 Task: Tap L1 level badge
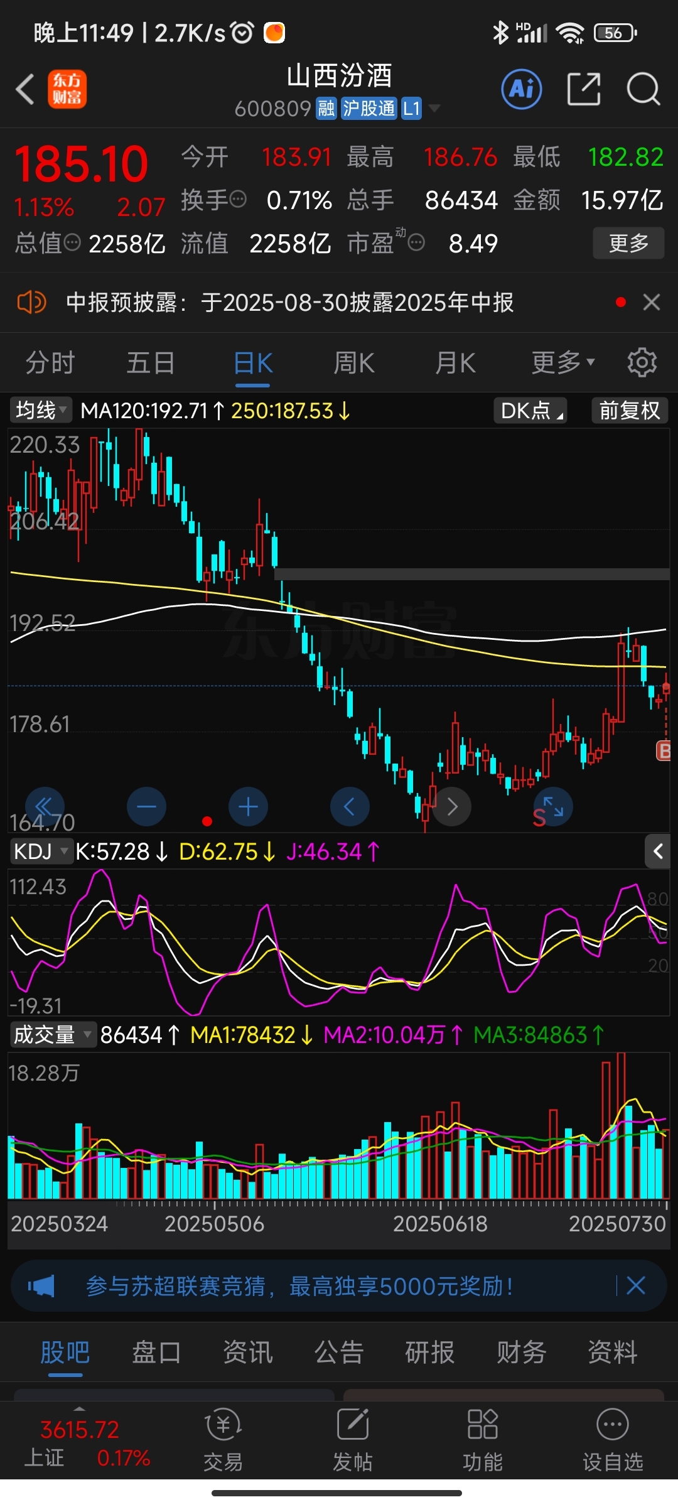pos(411,109)
